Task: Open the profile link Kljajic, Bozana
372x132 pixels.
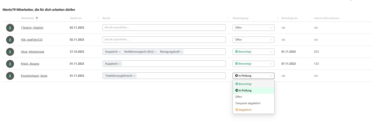Action: [30, 64]
